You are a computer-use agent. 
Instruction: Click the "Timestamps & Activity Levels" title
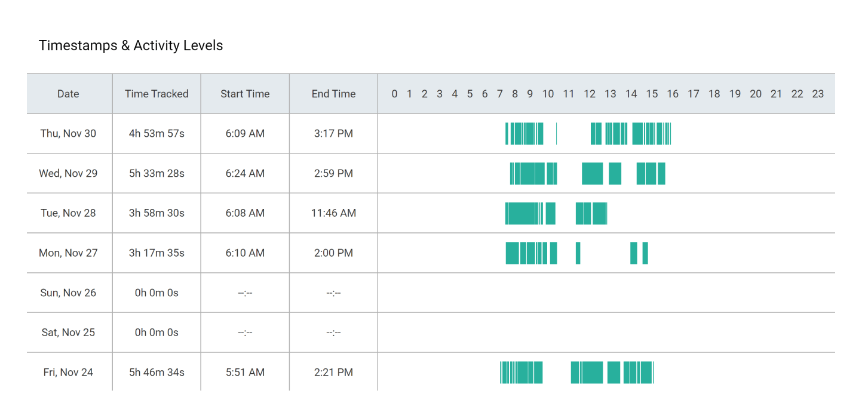tap(131, 45)
